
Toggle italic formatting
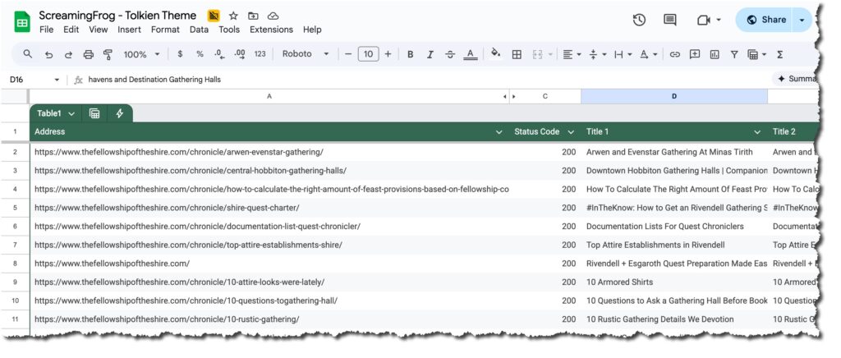coord(430,54)
